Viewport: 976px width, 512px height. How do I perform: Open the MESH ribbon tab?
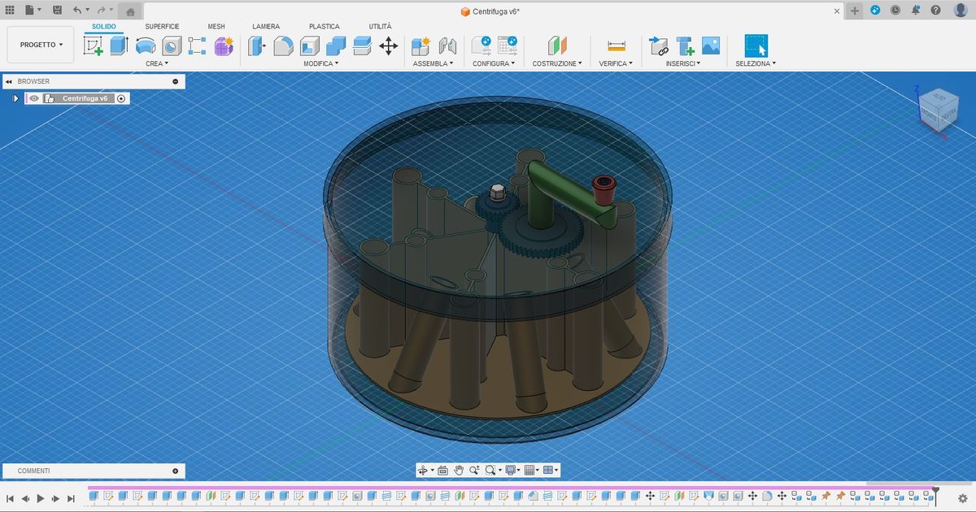[x=216, y=26]
